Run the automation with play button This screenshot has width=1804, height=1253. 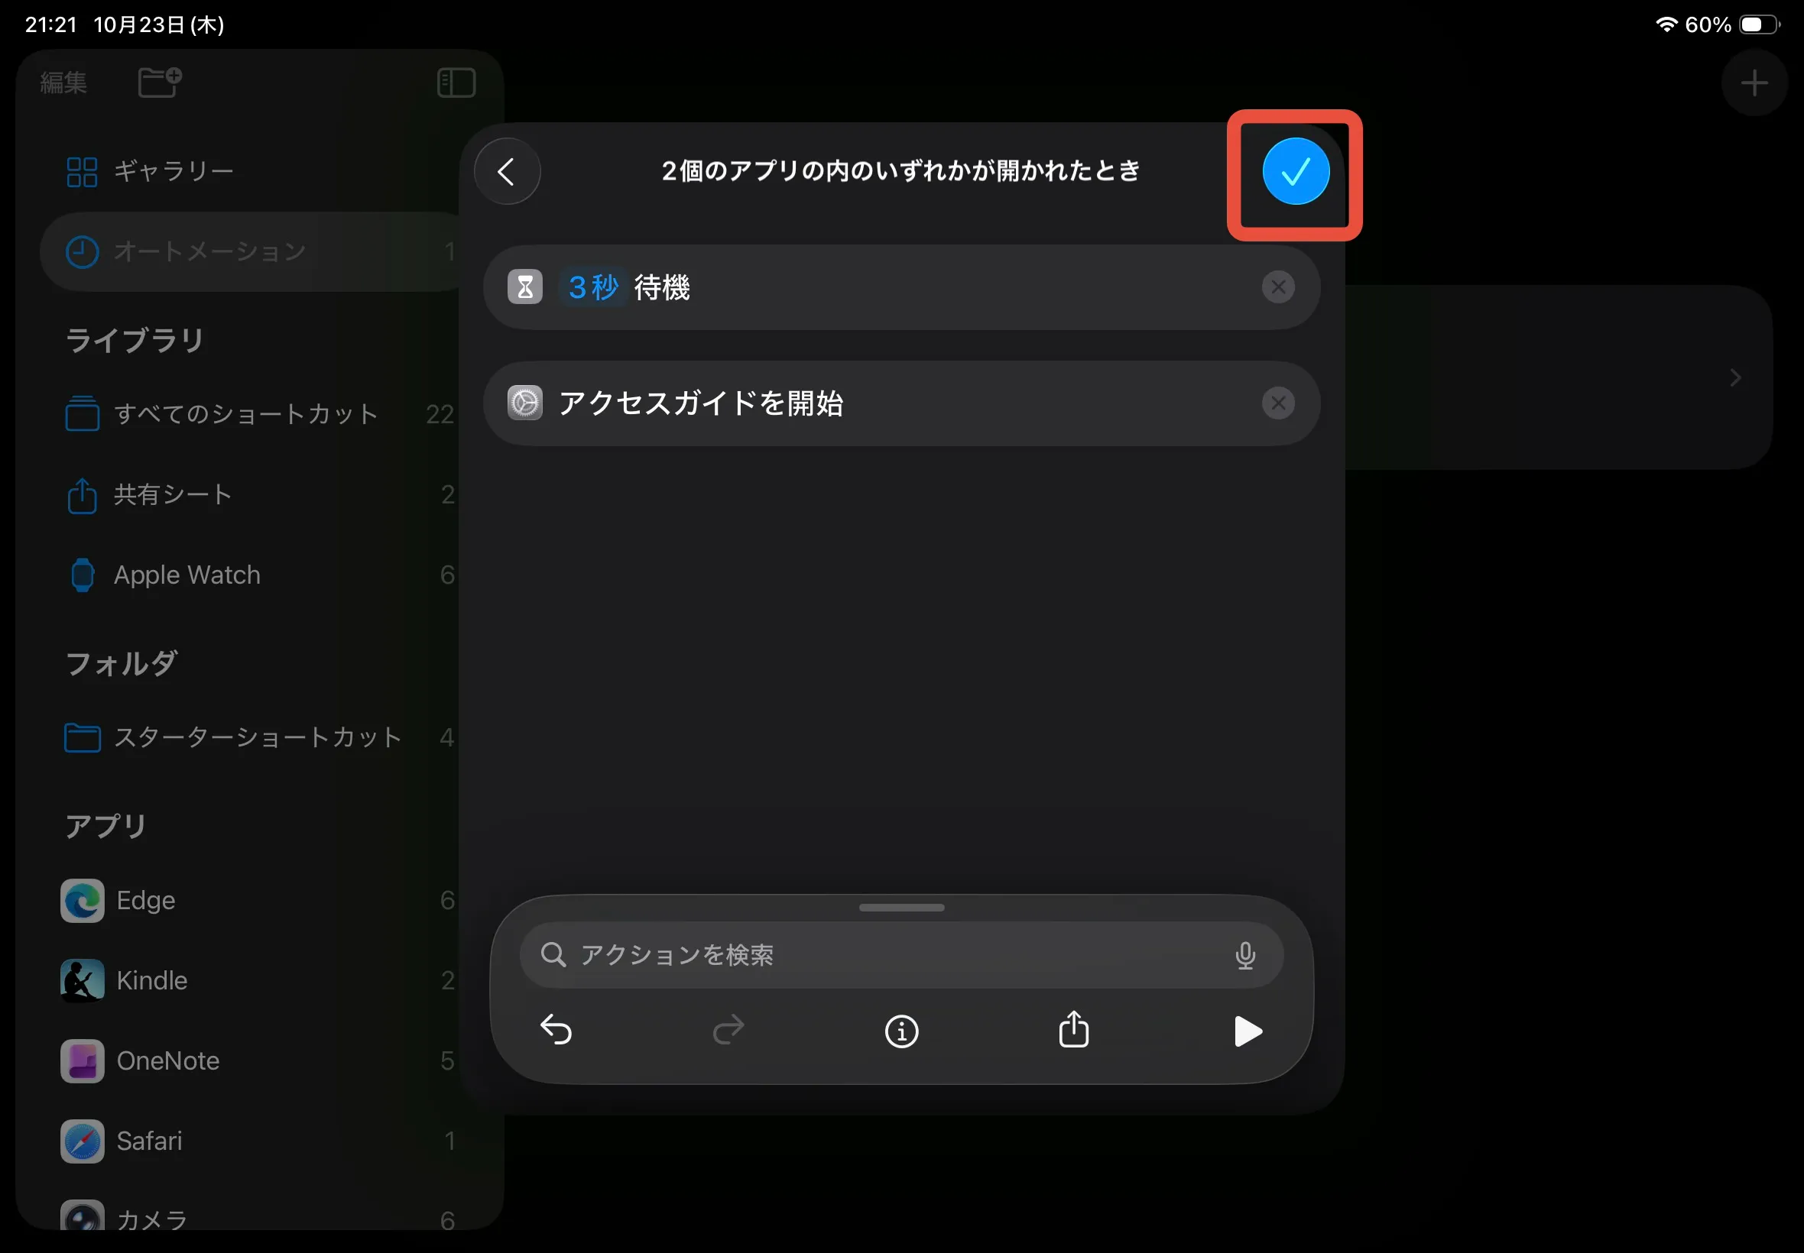[1247, 1031]
